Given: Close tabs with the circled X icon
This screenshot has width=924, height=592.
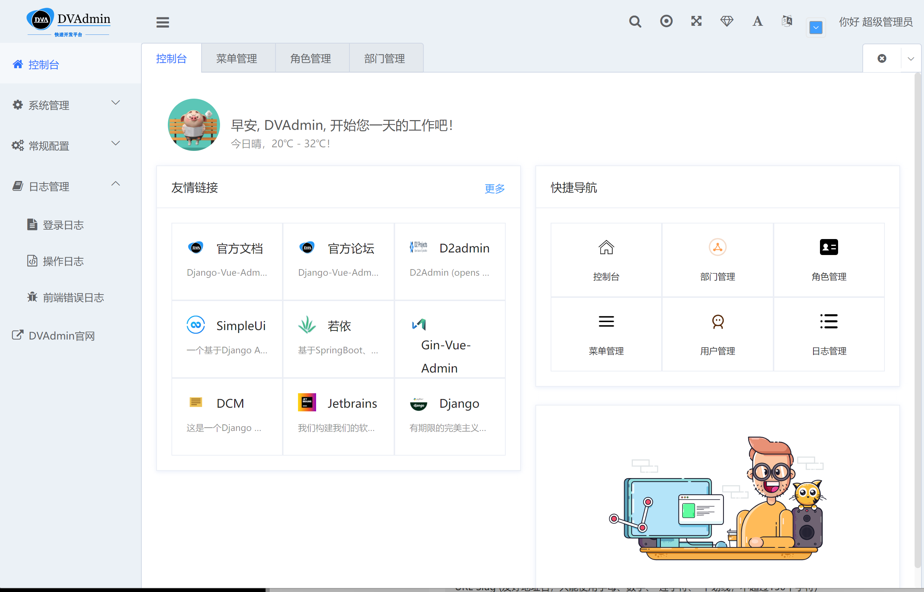Looking at the screenshot, I should (882, 58).
